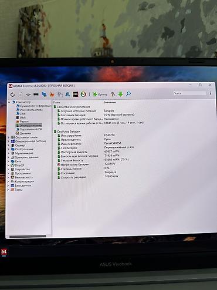This screenshot has height=290, width=217.
Task: Click the flat motherboard icon in the toolbar
Action: (28, 95)
